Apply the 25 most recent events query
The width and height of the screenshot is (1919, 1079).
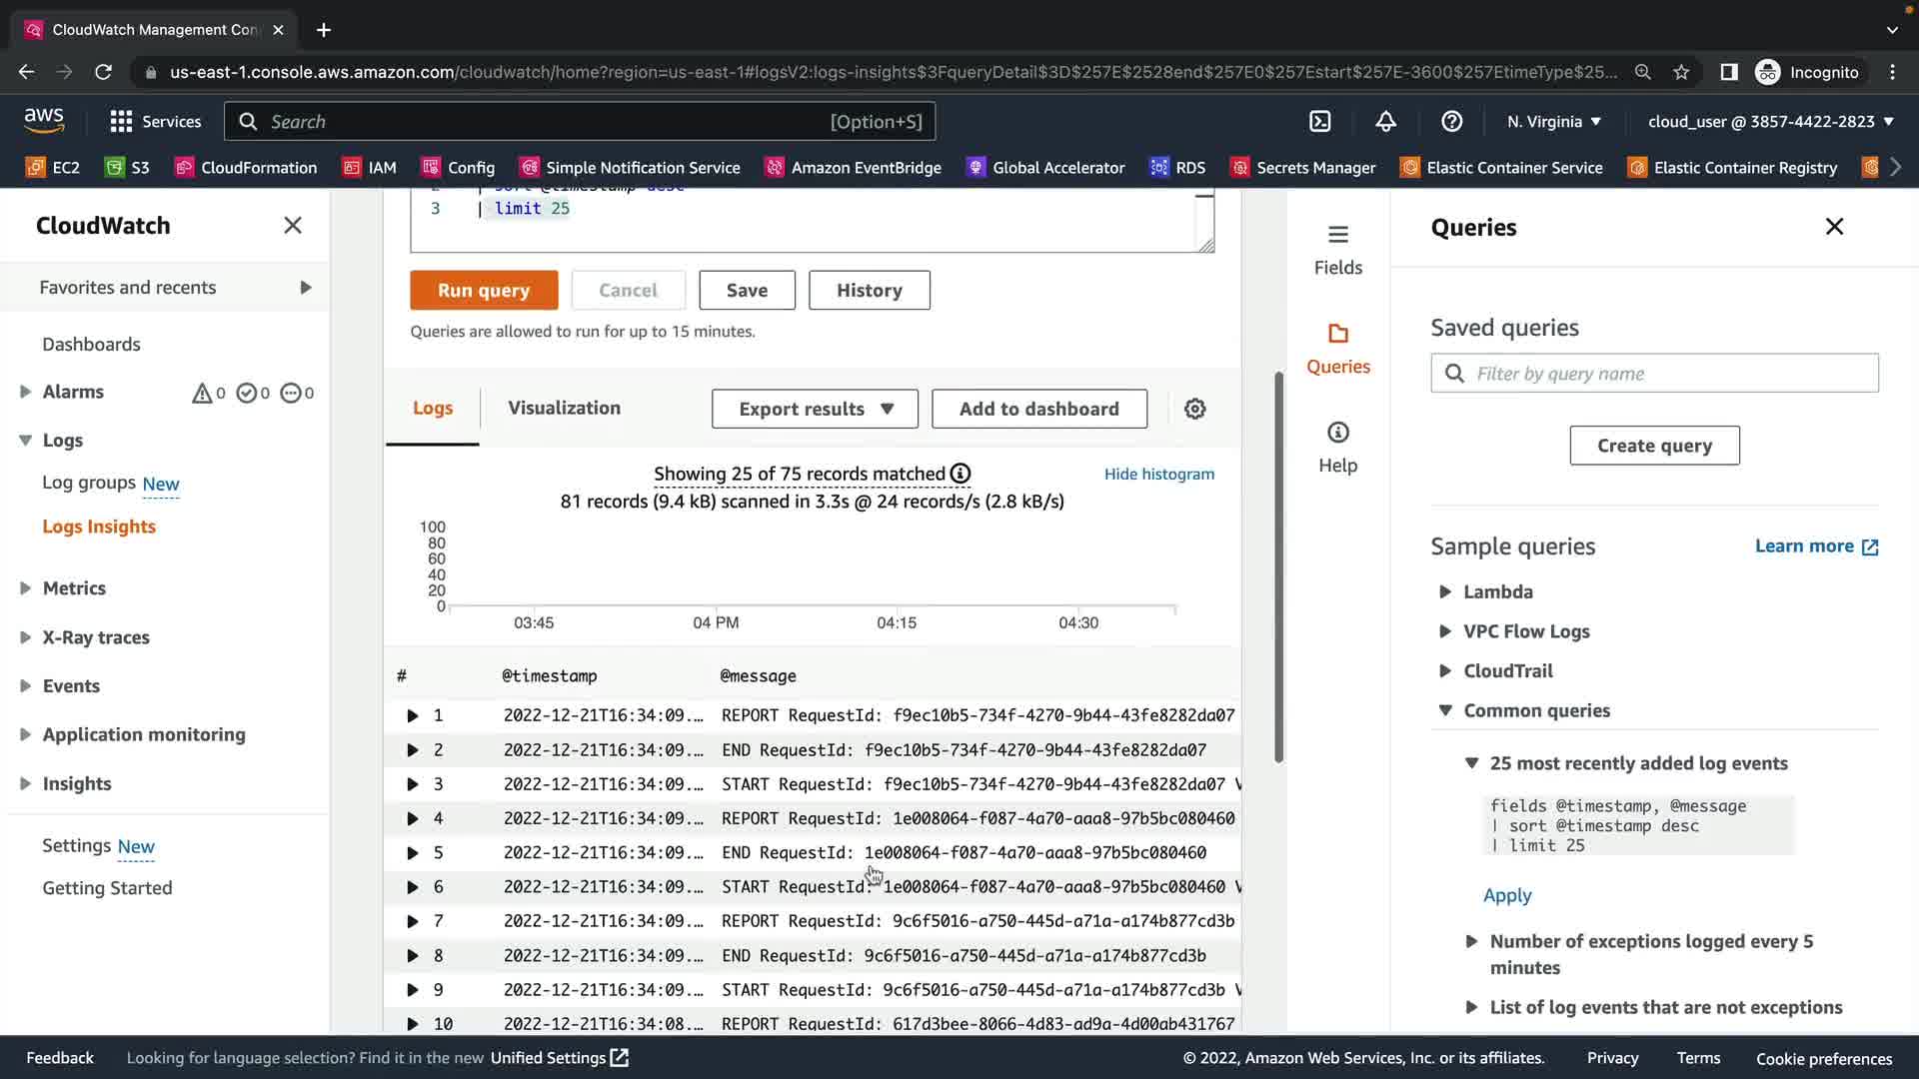[x=1506, y=895]
